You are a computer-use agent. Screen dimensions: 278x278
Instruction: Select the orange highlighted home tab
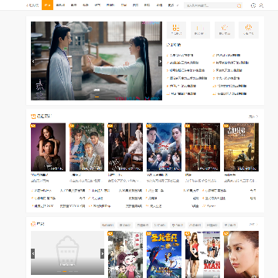47,5
